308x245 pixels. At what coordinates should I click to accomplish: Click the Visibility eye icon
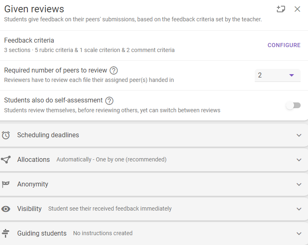6,209
